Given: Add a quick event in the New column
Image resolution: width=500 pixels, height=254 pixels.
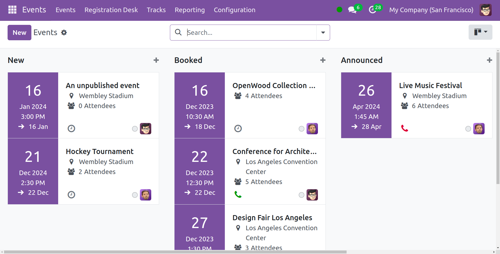Looking at the screenshot, I should coord(156,60).
